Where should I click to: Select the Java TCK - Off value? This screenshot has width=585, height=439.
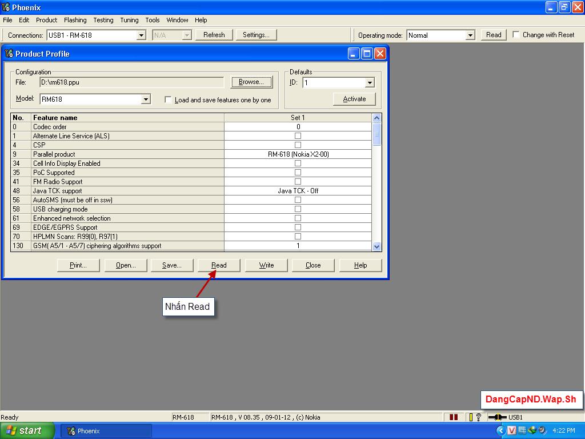298,191
